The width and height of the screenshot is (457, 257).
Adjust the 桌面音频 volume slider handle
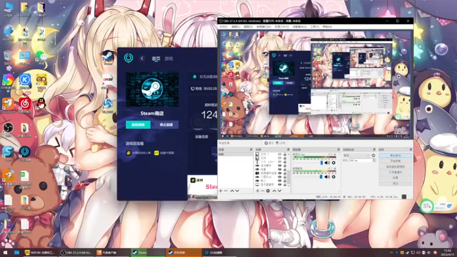pos(321,177)
